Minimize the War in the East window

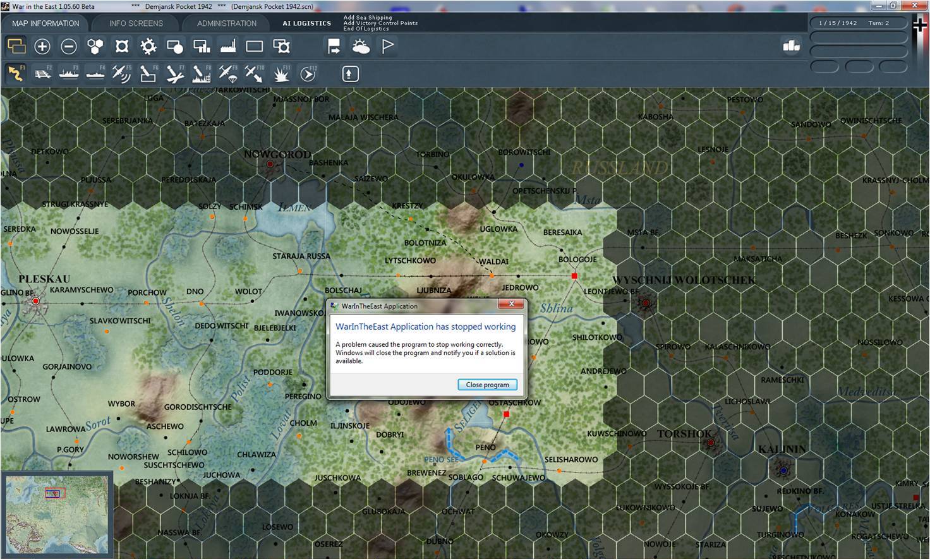click(879, 6)
